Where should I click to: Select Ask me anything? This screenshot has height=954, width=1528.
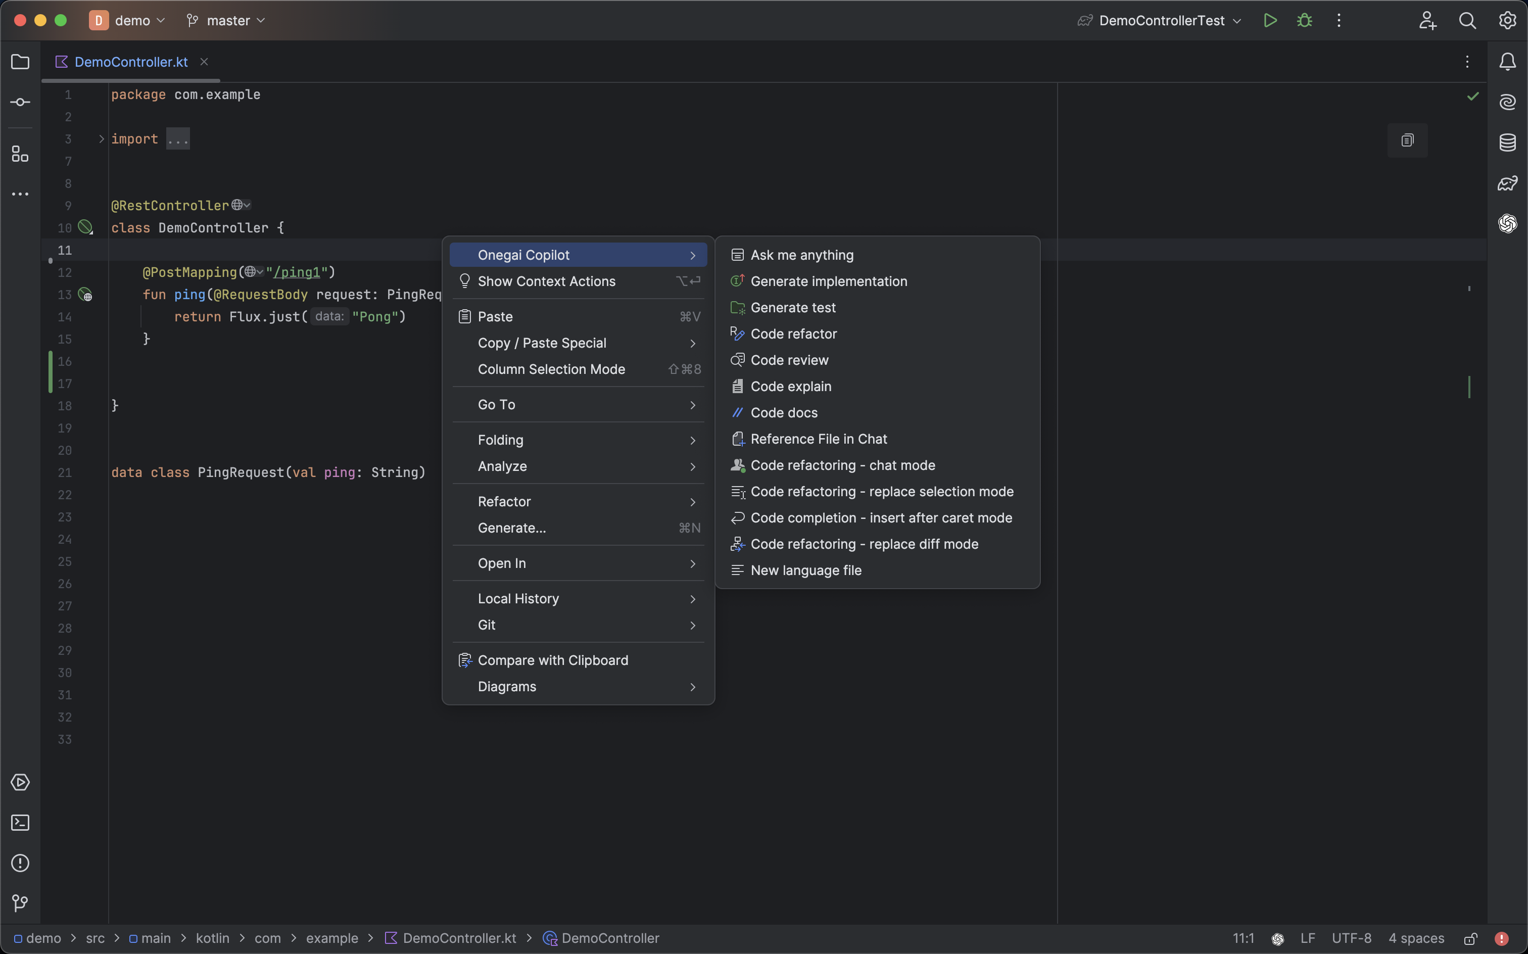878,255
